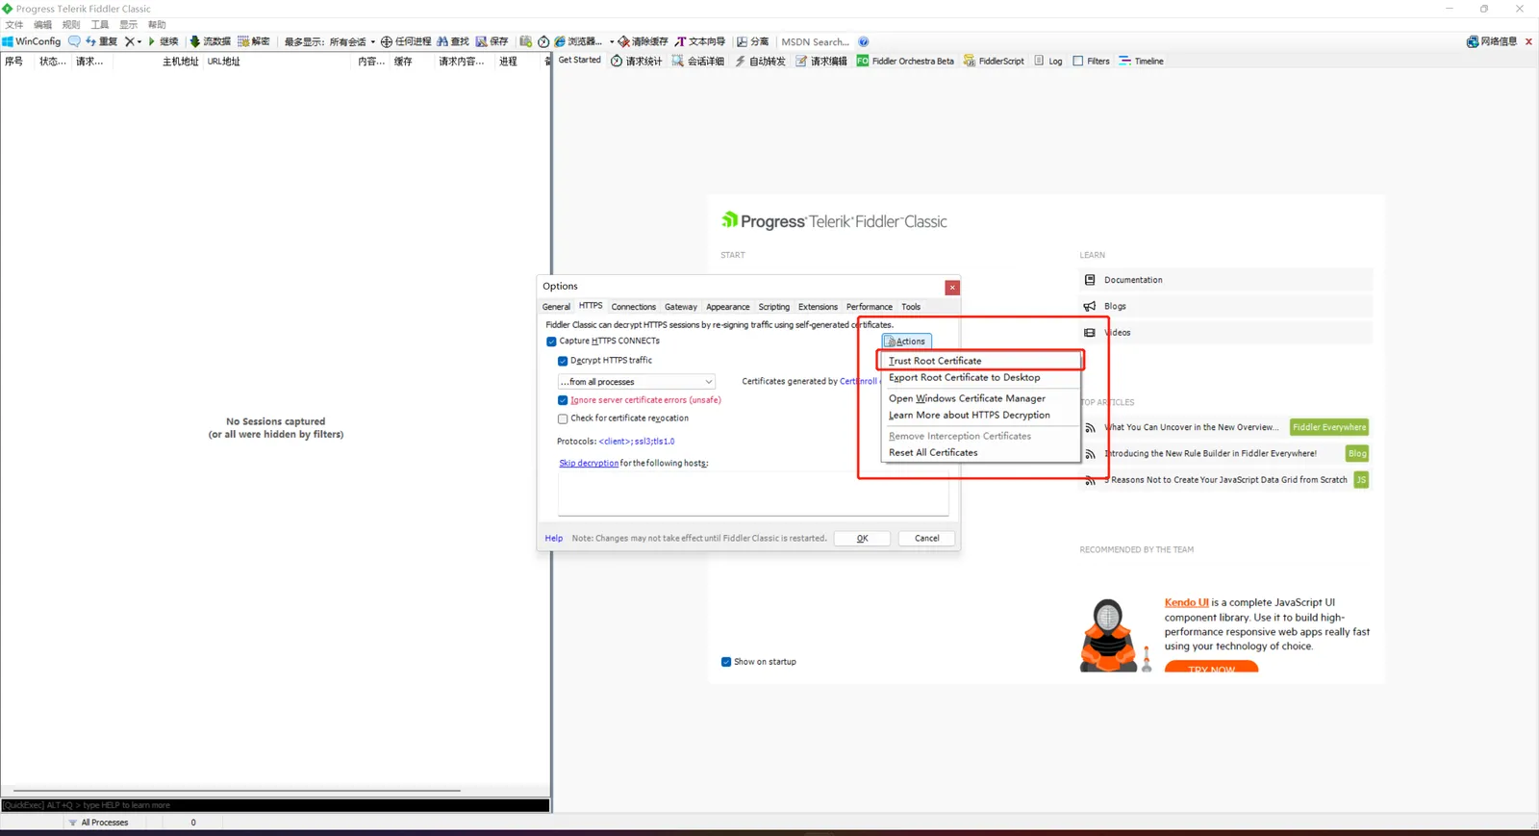Click the Help link in Options

pyautogui.click(x=554, y=539)
